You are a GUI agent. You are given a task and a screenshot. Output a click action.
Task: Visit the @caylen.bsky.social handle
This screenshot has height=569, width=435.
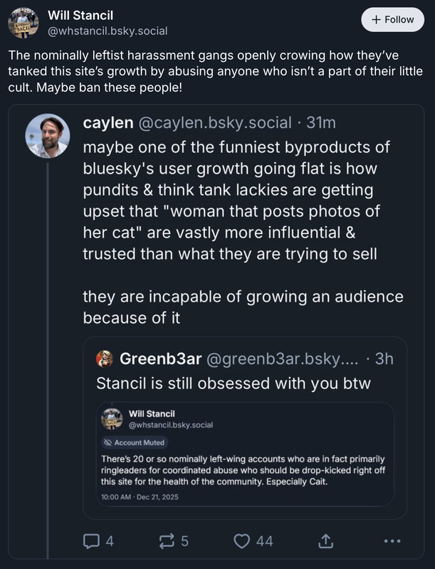coord(214,123)
